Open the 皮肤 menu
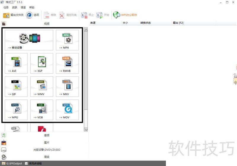 pyautogui.click(x=15, y=7)
